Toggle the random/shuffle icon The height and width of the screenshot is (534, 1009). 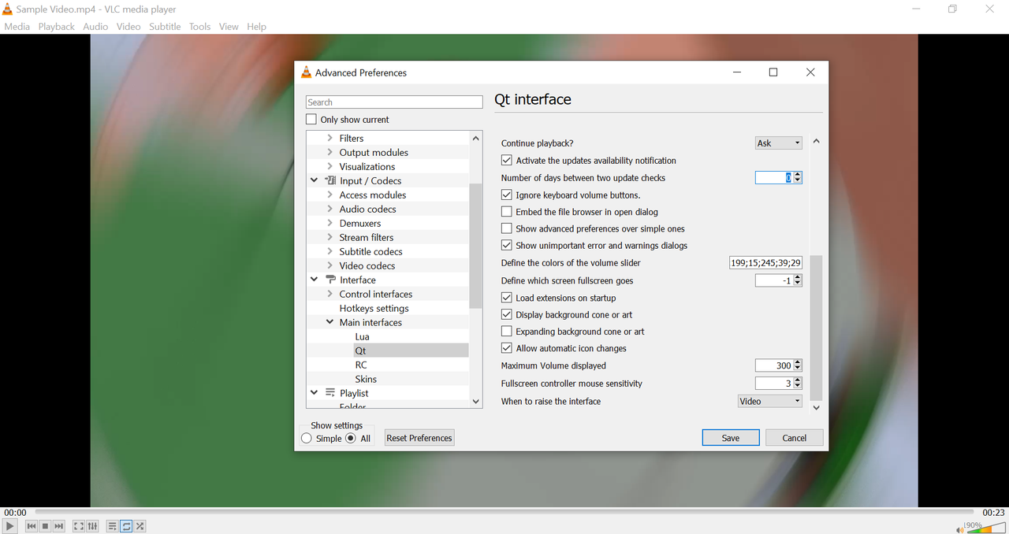(140, 526)
